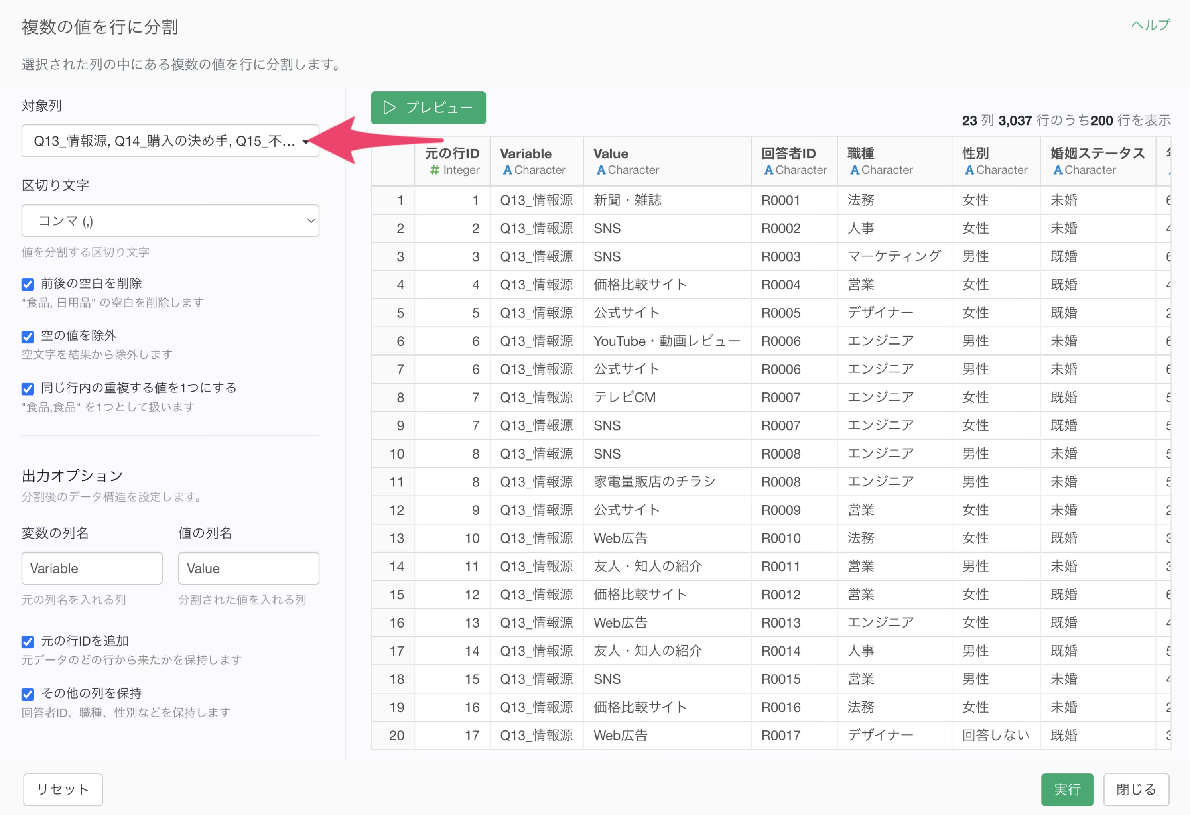
Task: Click the cell 回答しない in row 20
Action: 996,735
